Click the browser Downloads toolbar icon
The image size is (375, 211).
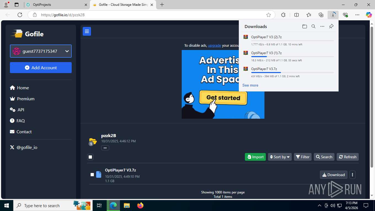pos(333,15)
